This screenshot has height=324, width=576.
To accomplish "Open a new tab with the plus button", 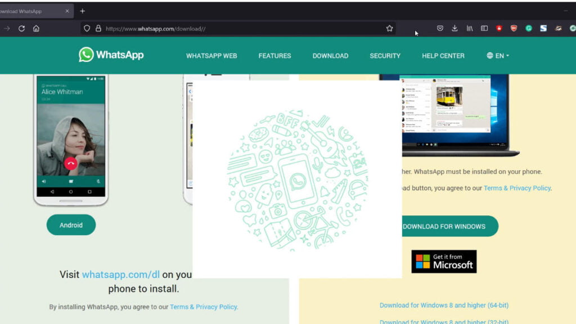I will pos(82,10).
